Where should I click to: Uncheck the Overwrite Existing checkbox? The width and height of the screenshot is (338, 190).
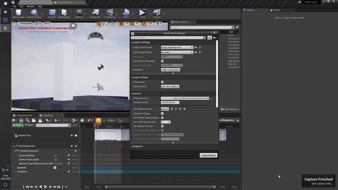coord(162,113)
